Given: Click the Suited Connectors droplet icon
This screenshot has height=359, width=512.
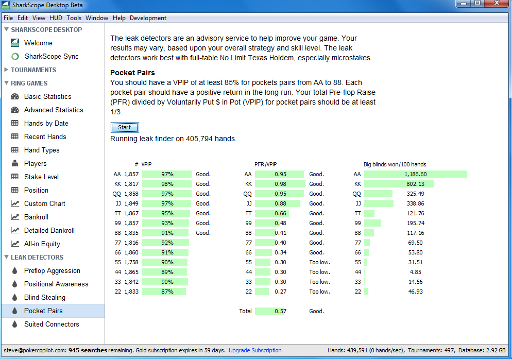Looking at the screenshot, I should (x=15, y=324).
